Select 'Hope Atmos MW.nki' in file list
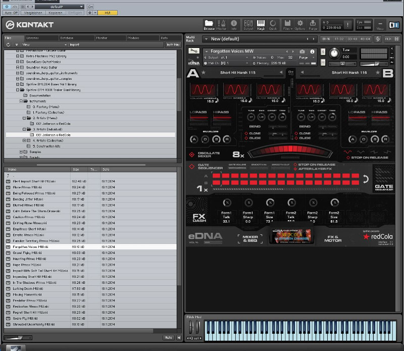The height and width of the screenshot is (351, 404). click(x=90, y=265)
